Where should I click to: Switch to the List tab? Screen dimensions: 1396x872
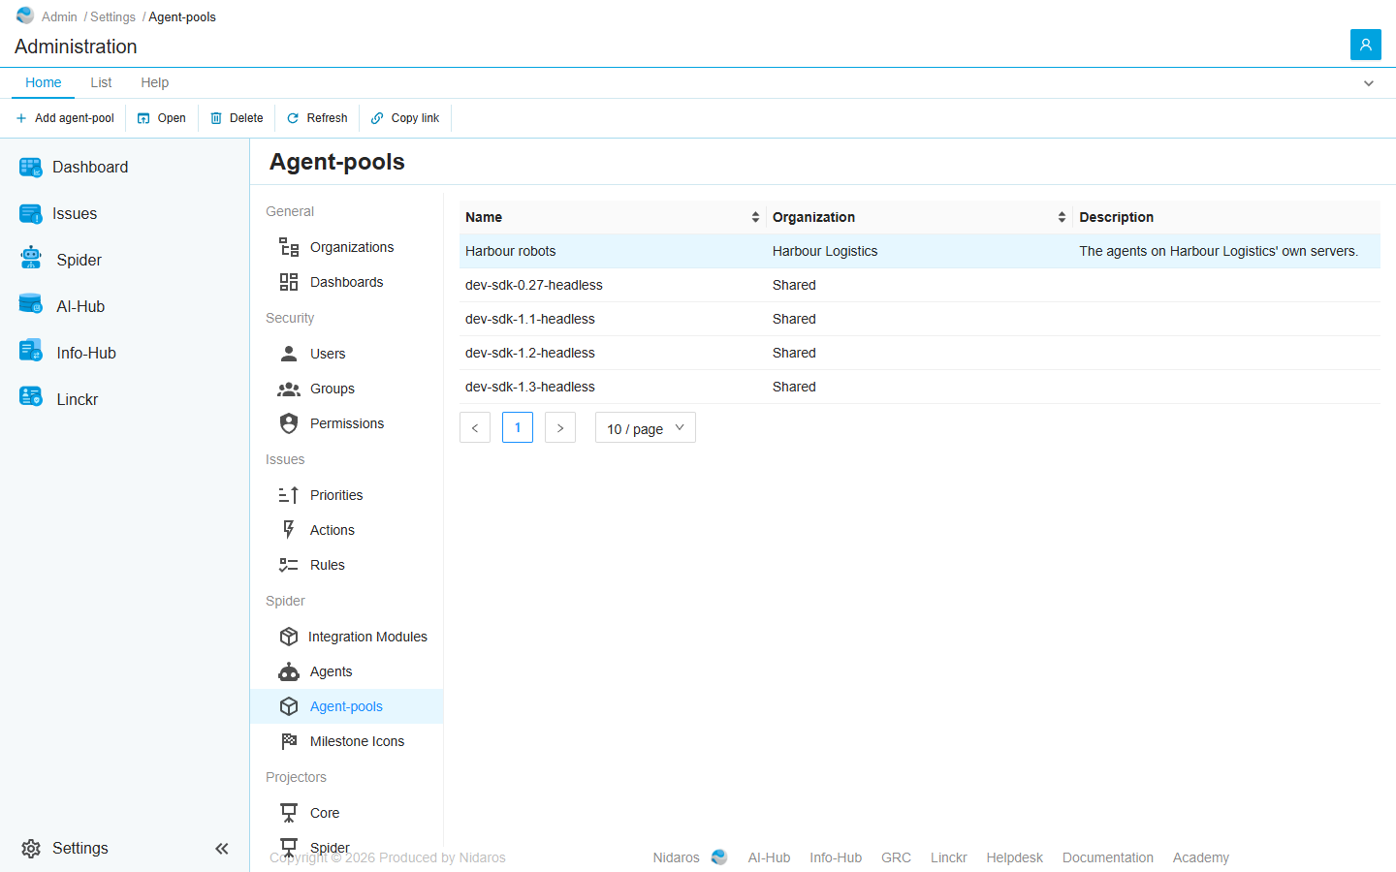pos(101,82)
